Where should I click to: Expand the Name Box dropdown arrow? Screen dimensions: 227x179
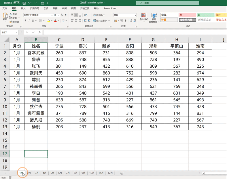click(17, 33)
